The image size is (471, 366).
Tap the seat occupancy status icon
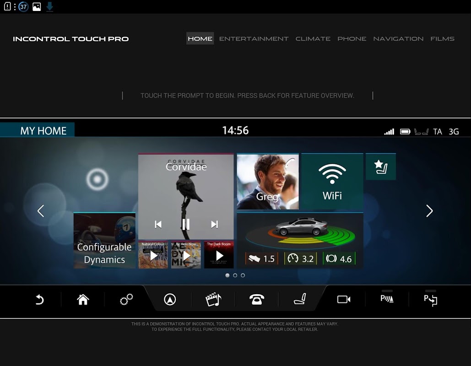click(x=421, y=131)
